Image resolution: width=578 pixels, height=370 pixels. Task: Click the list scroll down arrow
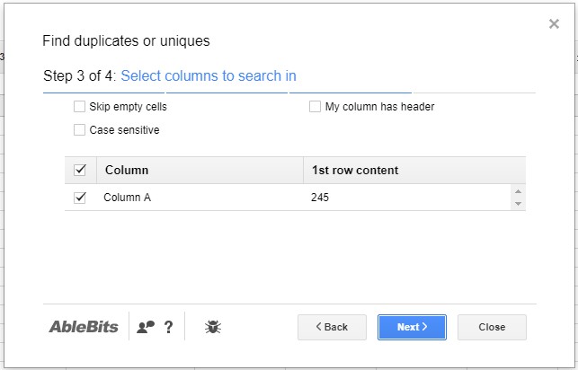point(517,204)
